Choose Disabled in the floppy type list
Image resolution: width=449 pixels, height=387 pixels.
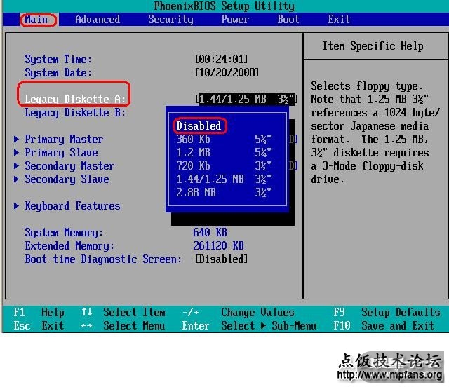coord(199,125)
